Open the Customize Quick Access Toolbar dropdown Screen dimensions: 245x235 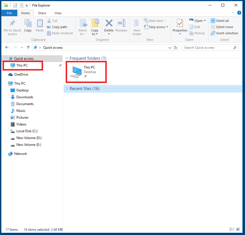click(27, 6)
